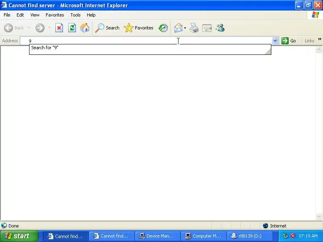
Task: Switch to first Cannot find taskbar window
Action: pyautogui.click(x=66, y=236)
